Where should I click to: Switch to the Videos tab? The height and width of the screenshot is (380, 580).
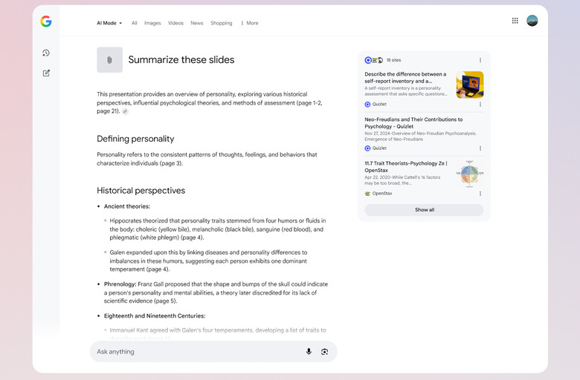175,23
